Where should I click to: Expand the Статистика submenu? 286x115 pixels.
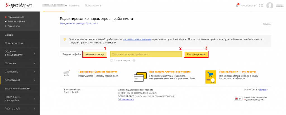[34, 72]
